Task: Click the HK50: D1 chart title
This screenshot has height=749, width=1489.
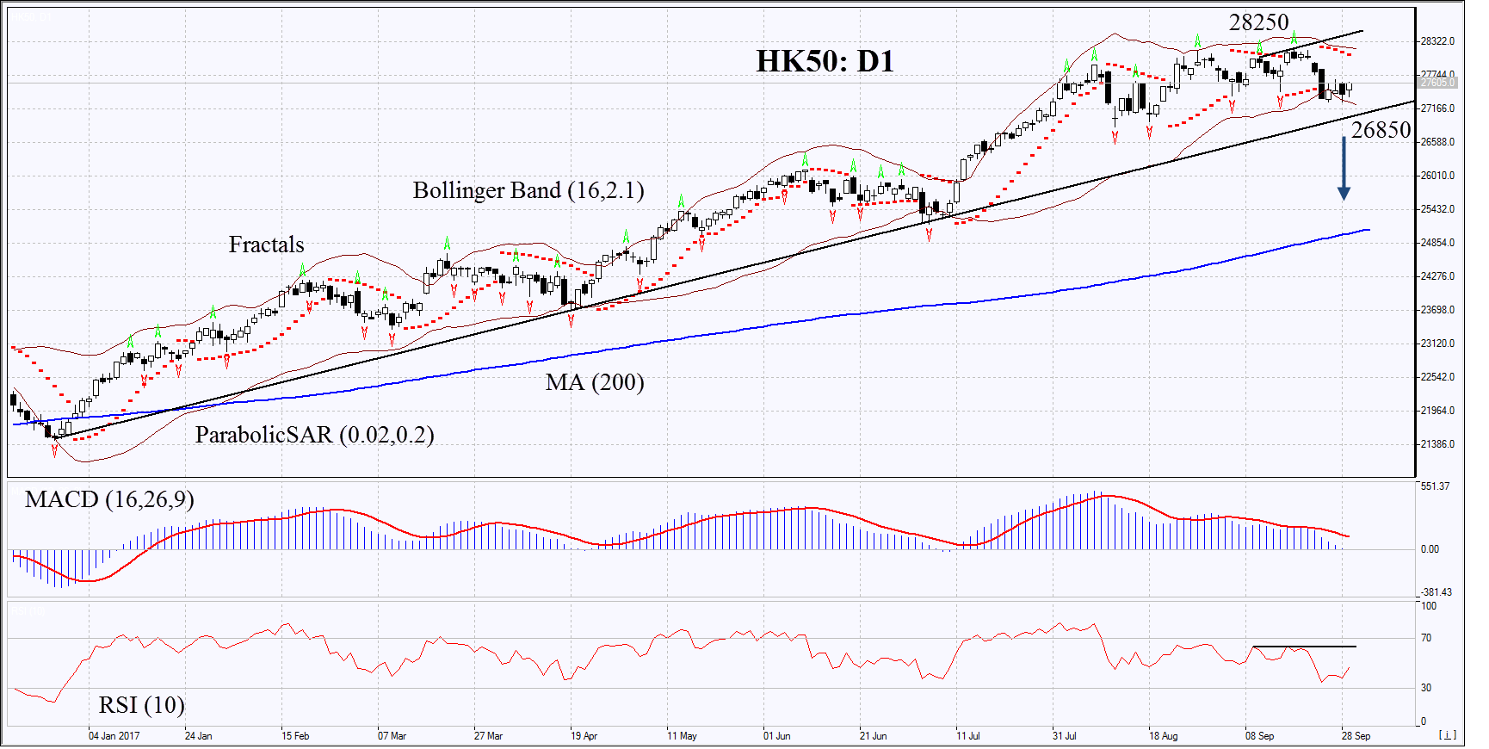Action: (x=825, y=61)
